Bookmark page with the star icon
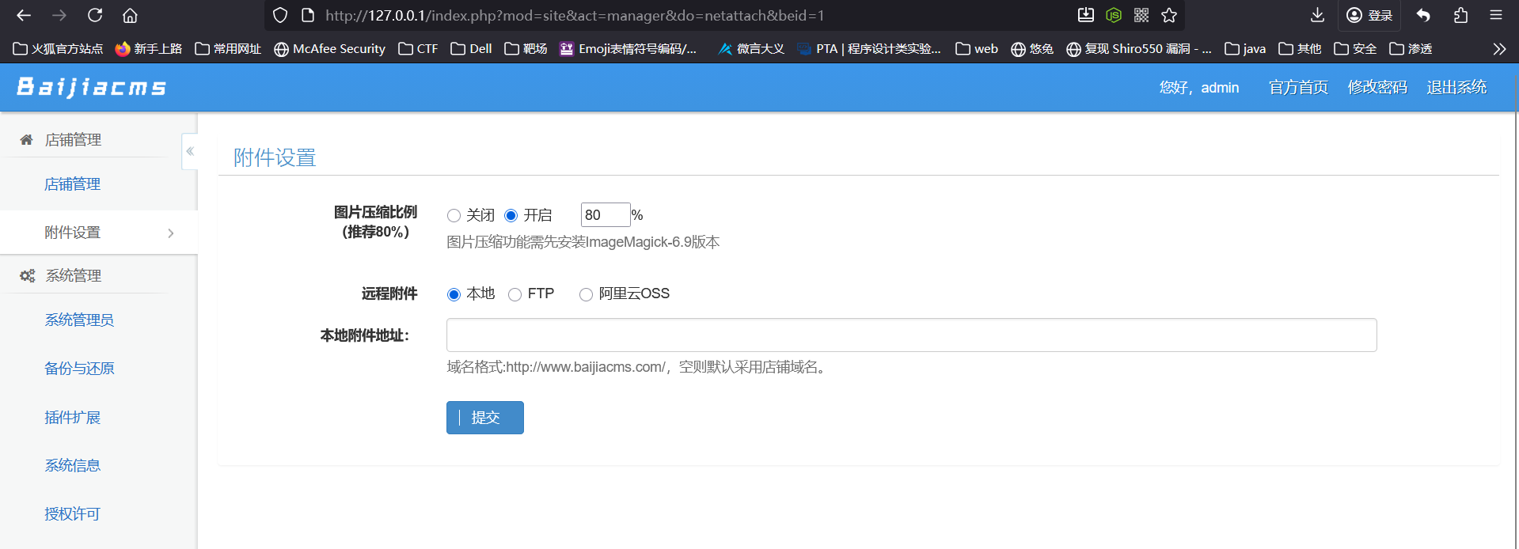 coord(1169,15)
